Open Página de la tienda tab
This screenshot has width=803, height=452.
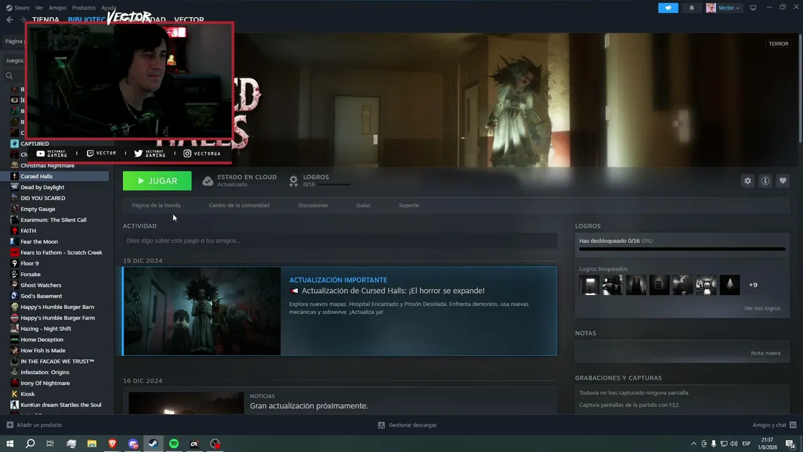coord(156,205)
